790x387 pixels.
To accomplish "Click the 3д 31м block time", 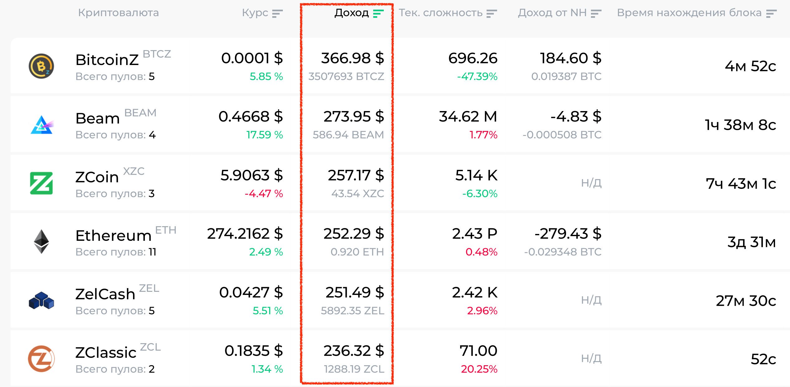I will [x=752, y=242].
